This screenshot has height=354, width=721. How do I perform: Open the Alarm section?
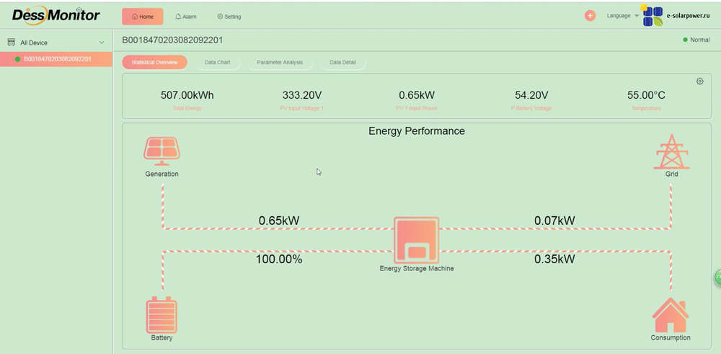click(185, 17)
